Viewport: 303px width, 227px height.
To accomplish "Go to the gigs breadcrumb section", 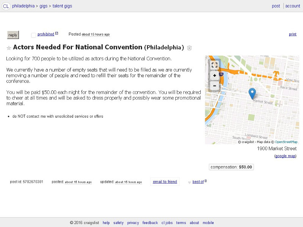I will (x=44, y=6).
